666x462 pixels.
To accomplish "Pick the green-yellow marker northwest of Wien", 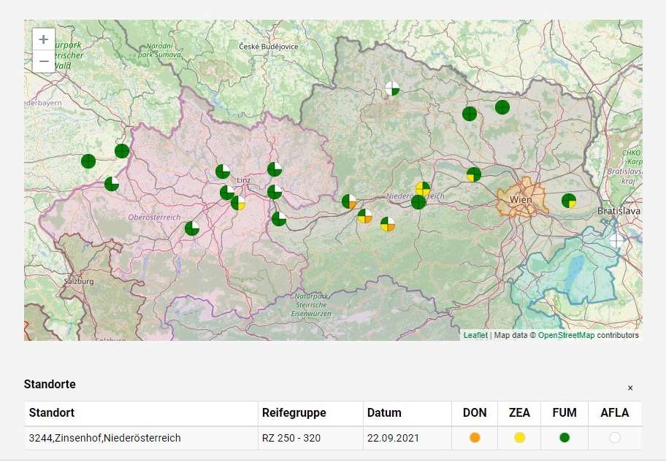I will point(474,174).
